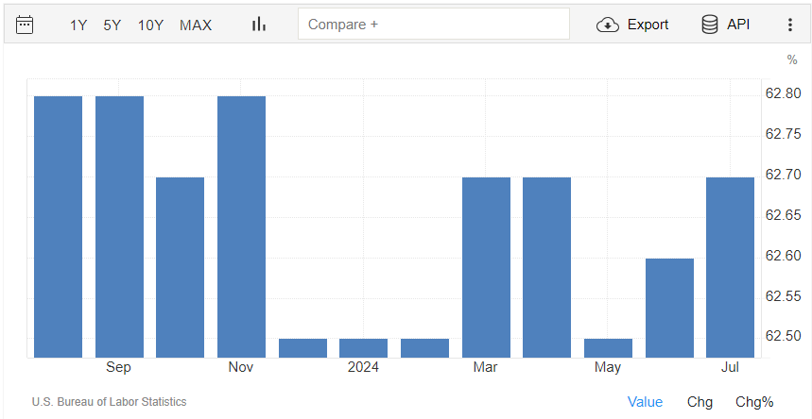The height and width of the screenshot is (419, 812).
Task: Click the tall September bar
Action: coord(119,226)
